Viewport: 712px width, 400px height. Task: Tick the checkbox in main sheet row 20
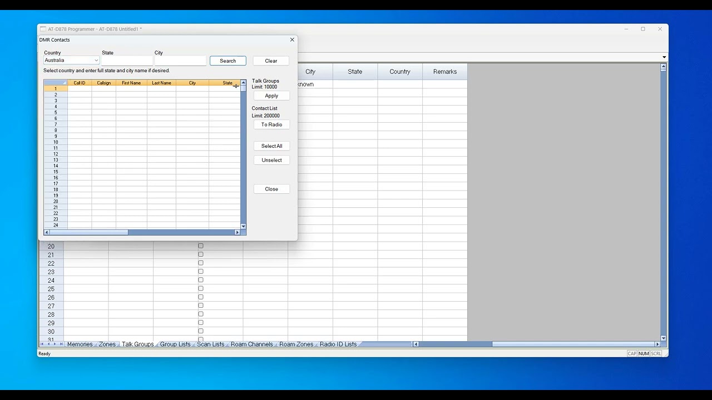(201, 246)
